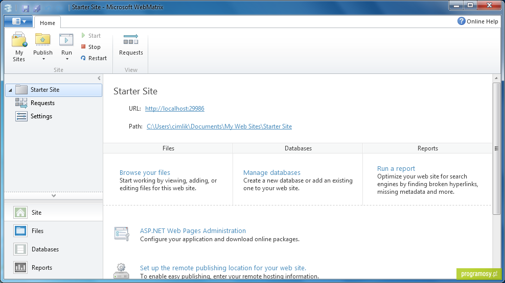505x283 pixels.
Task: Switch to the Databases workspace
Action: [54, 249]
